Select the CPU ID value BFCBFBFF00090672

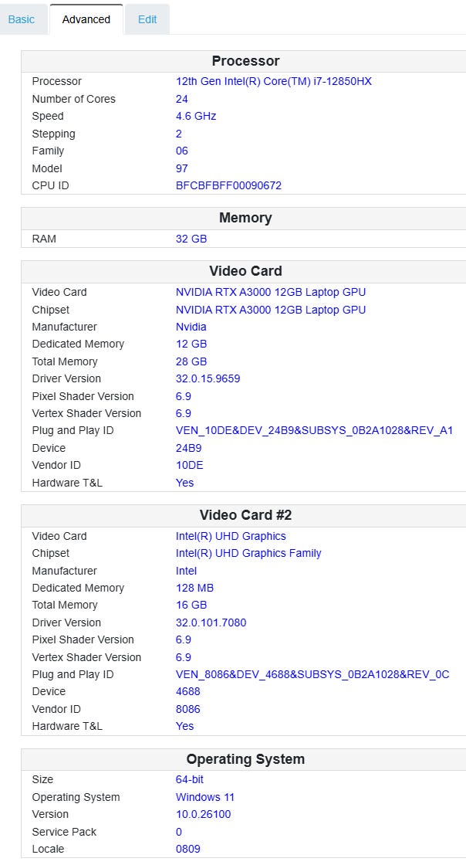(228, 185)
